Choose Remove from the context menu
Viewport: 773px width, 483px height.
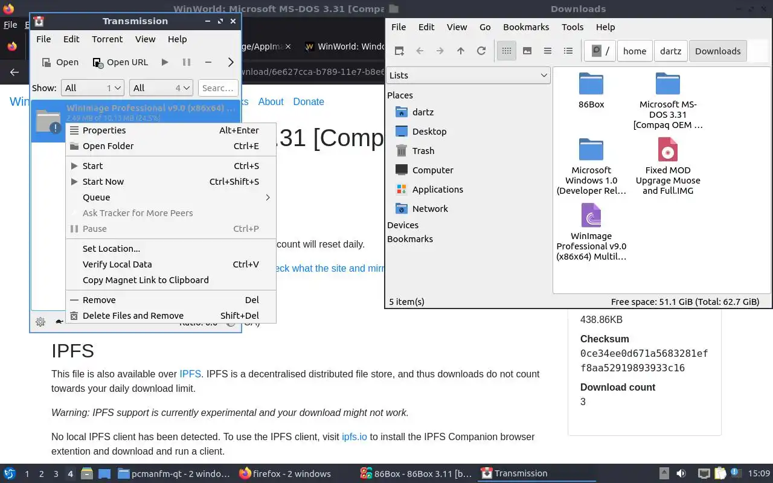[x=171, y=300]
